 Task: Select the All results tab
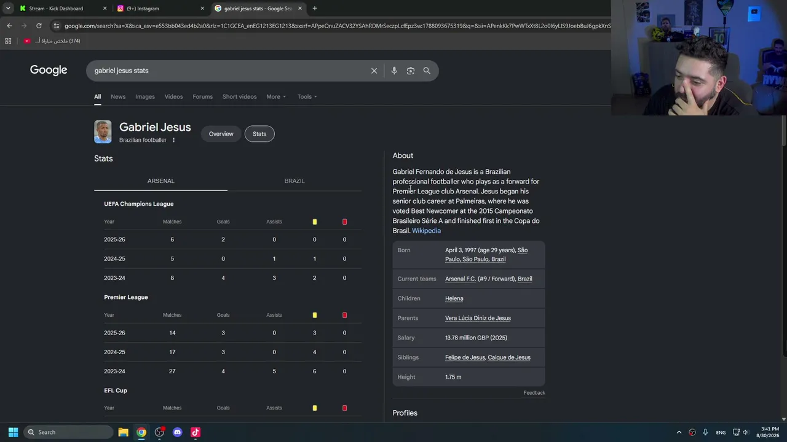click(98, 96)
